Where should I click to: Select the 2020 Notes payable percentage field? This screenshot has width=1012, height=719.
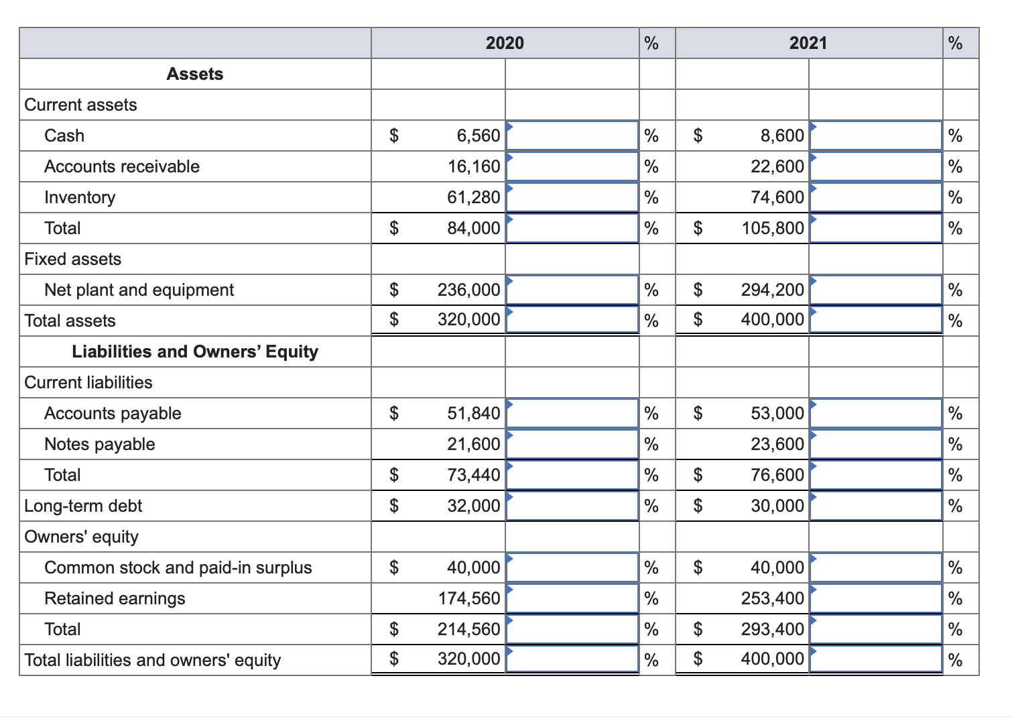572,444
